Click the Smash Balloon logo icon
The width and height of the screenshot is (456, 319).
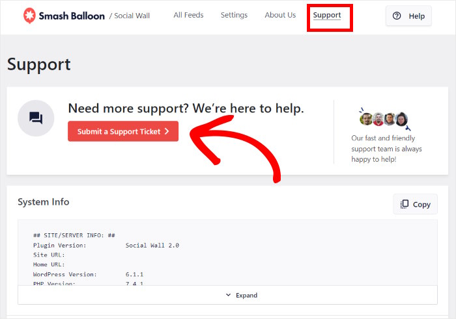[x=29, y=16]
